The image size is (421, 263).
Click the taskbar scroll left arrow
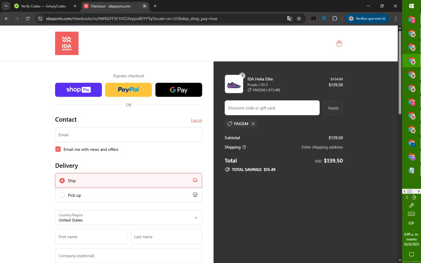pos(404,191)
